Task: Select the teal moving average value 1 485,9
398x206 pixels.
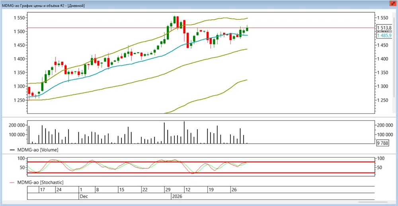Action: [x=384, y=35]
